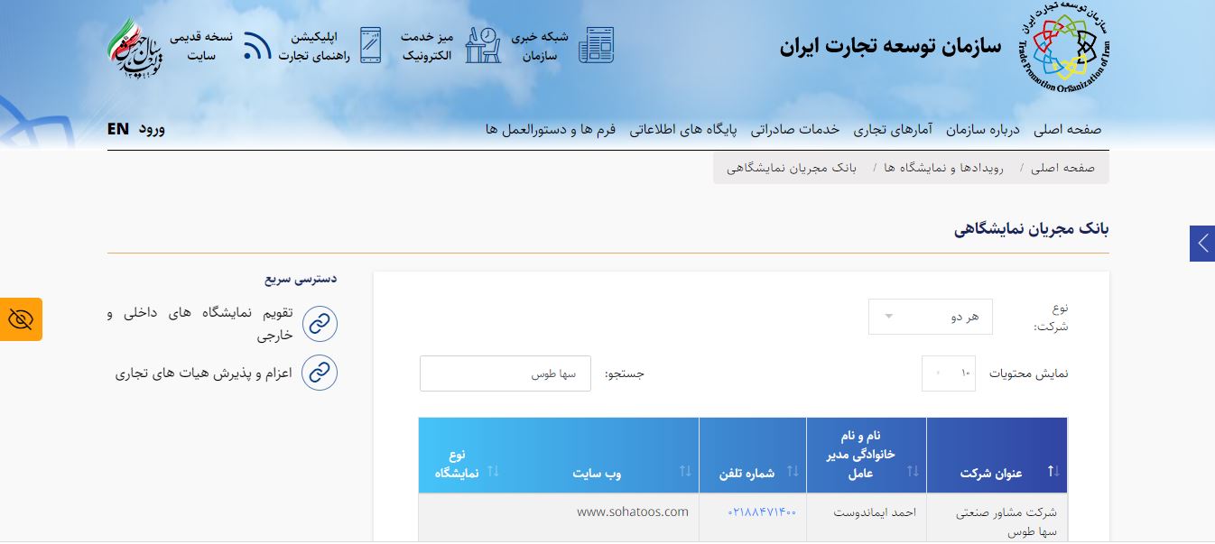
Task: Toggle the orange accessibility eye button
Action: pos(21,318)
